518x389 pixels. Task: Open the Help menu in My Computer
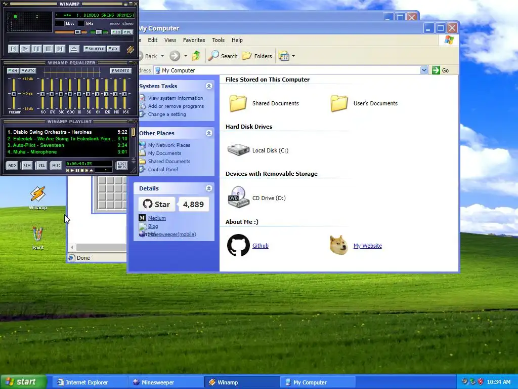coord(237,40)
